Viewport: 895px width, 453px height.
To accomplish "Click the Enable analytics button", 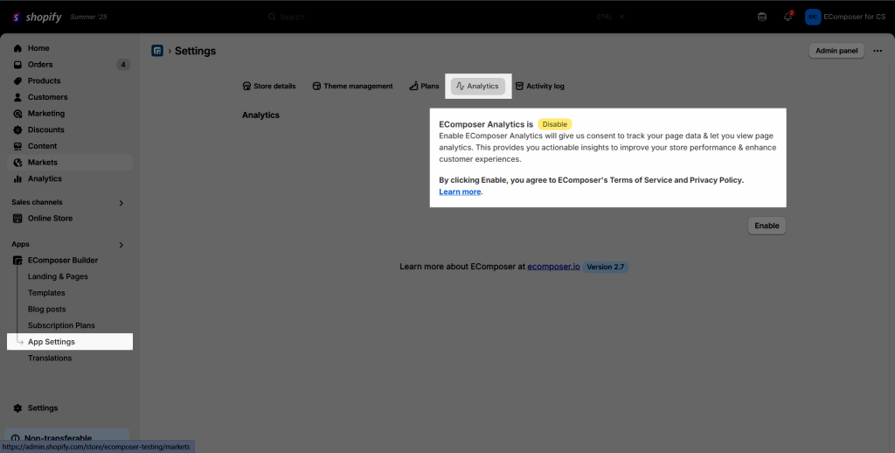I will tap(767, 226).
